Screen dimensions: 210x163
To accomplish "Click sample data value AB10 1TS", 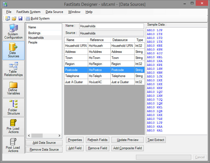I will coord(155,34).
